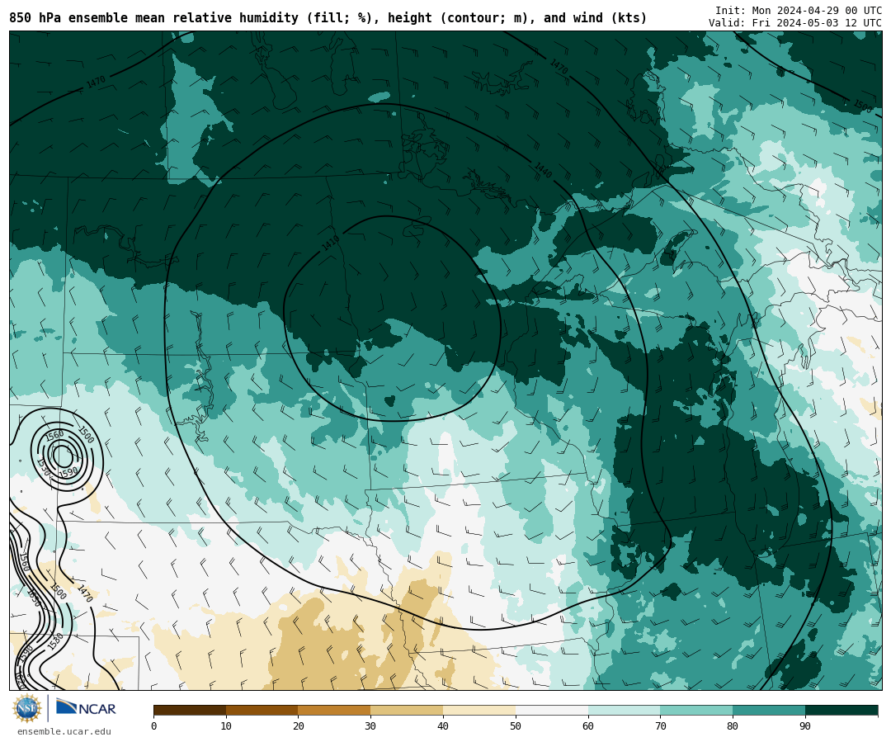Viewport: 891px width, 742px height.
Task: Click the 50-60 white colorbar swatch
Action: pos(552,710)
